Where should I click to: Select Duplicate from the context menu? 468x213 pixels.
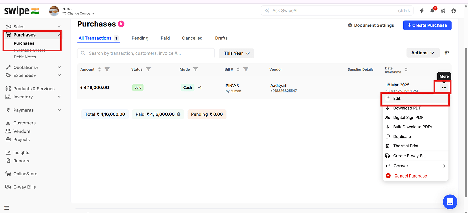[x=402, y=136]
